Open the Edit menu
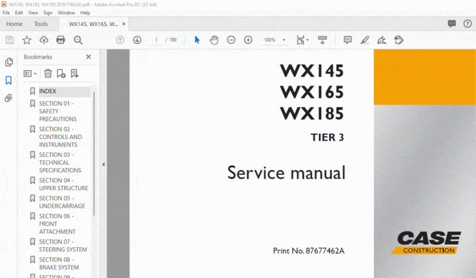Viewport: 476px width, 278px height. [x=19, y=12]
